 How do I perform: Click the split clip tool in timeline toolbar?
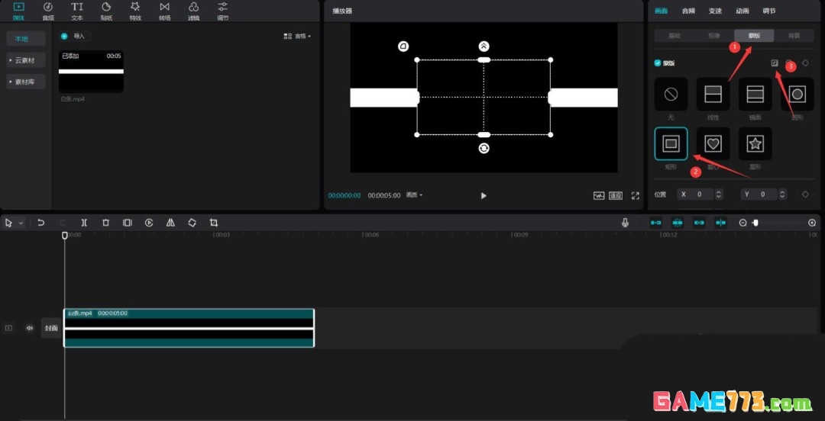[84, 223]
